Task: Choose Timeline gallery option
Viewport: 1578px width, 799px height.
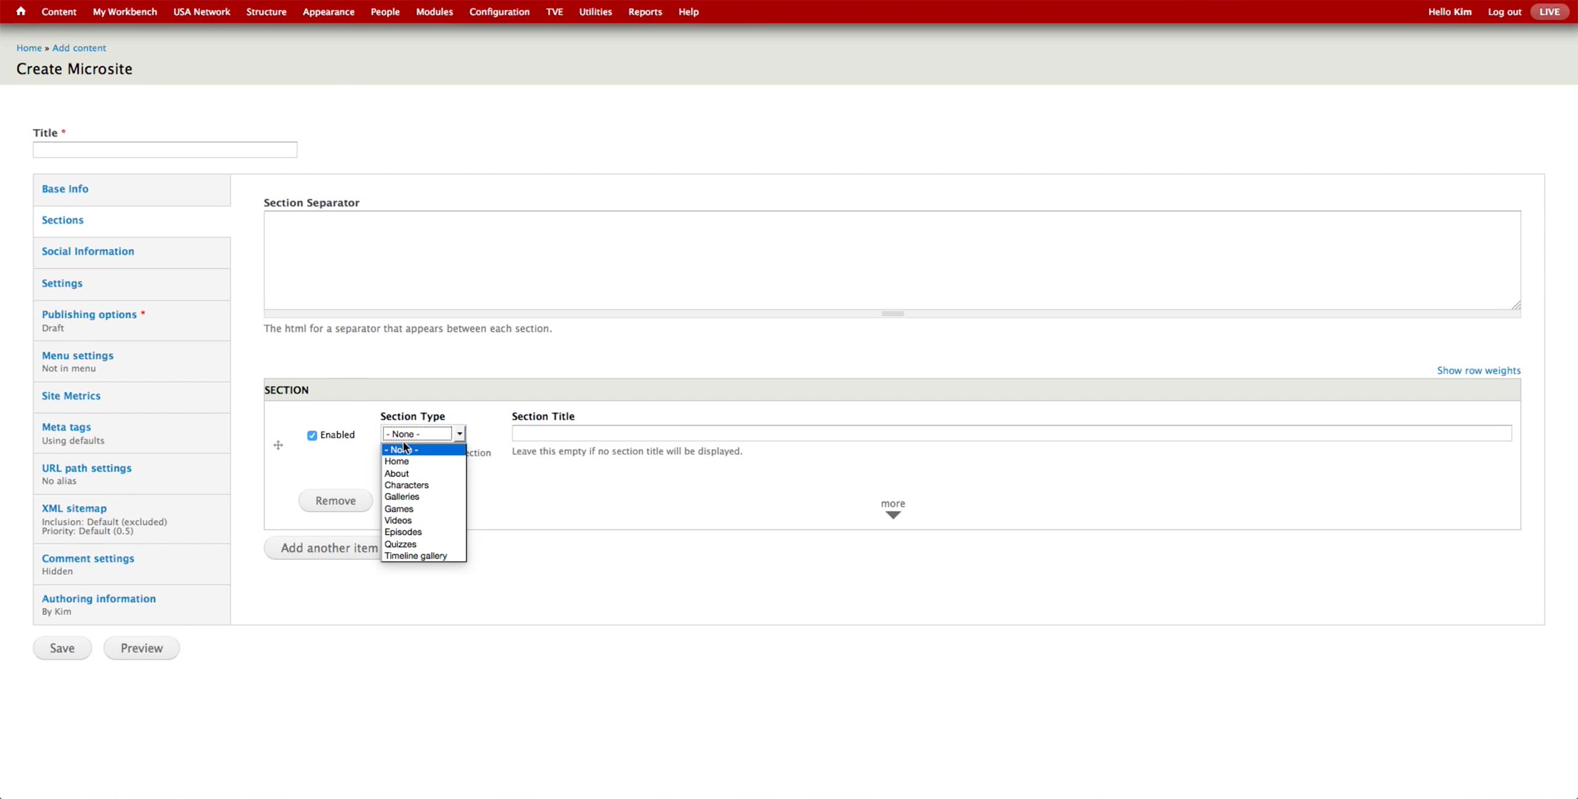Action: click(415, 556)
